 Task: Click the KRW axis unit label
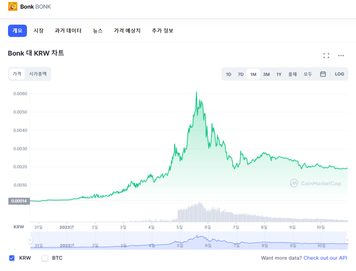pyautogui.click(x=19, y=227)
